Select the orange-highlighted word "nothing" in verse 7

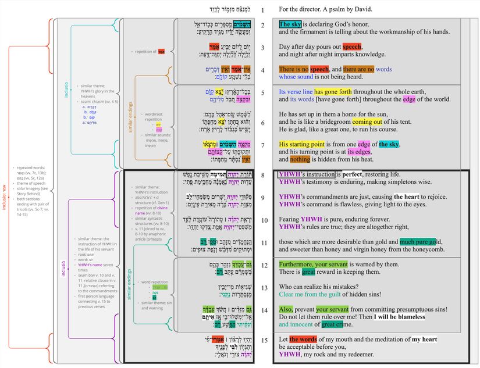coord(300,159)
